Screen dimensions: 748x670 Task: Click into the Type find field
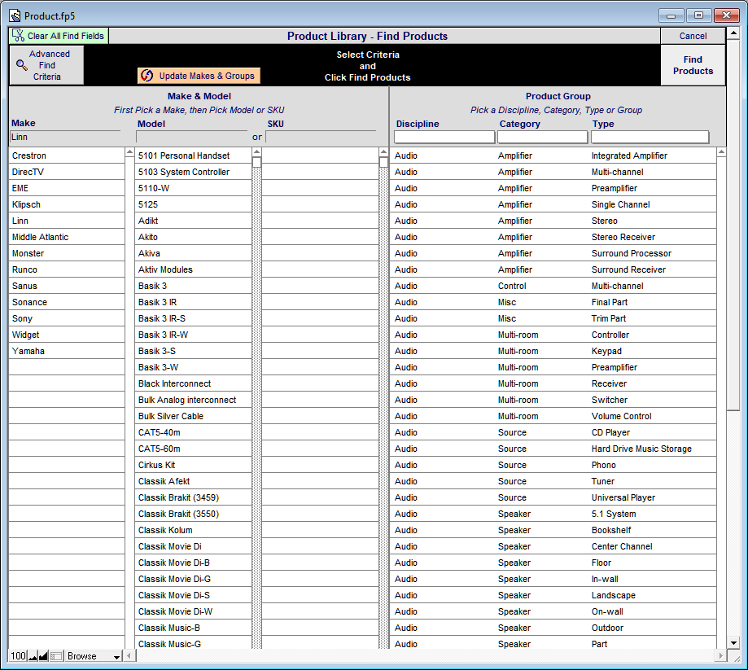650,138
